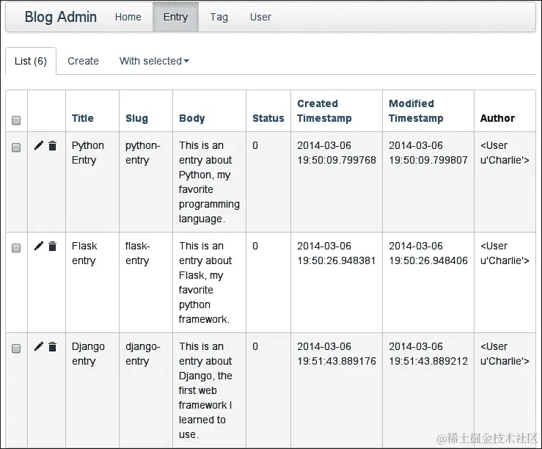
Task: Sort by the Status column header
Action: pos(268,118)
